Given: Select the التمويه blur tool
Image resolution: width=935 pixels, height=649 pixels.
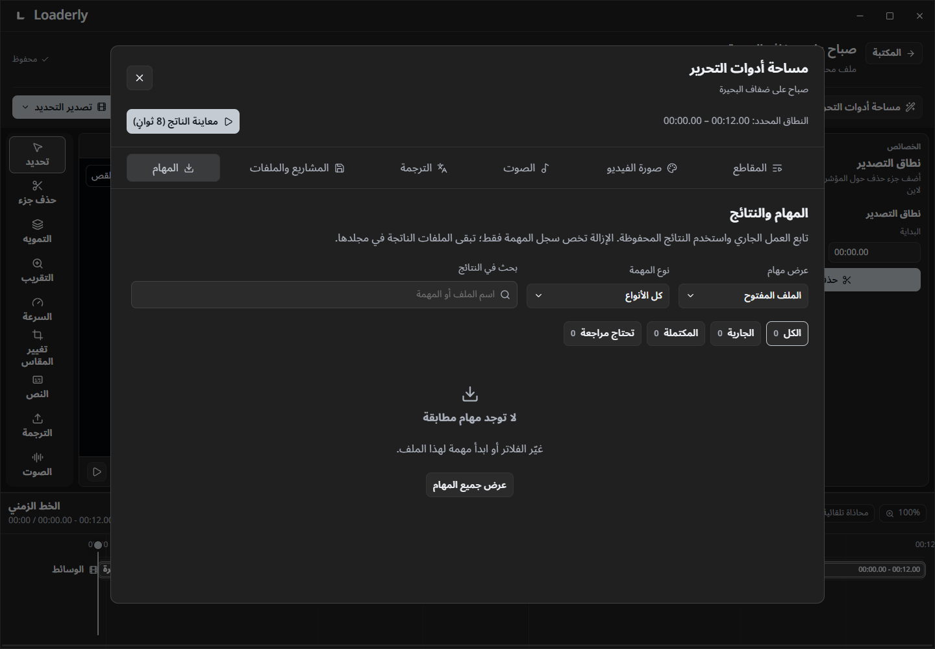Looking at the screenshot, I should 37,232.
